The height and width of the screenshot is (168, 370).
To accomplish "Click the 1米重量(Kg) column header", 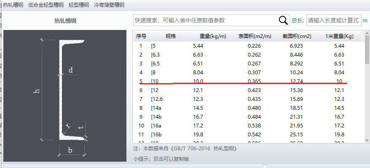I will coord(339,36).
